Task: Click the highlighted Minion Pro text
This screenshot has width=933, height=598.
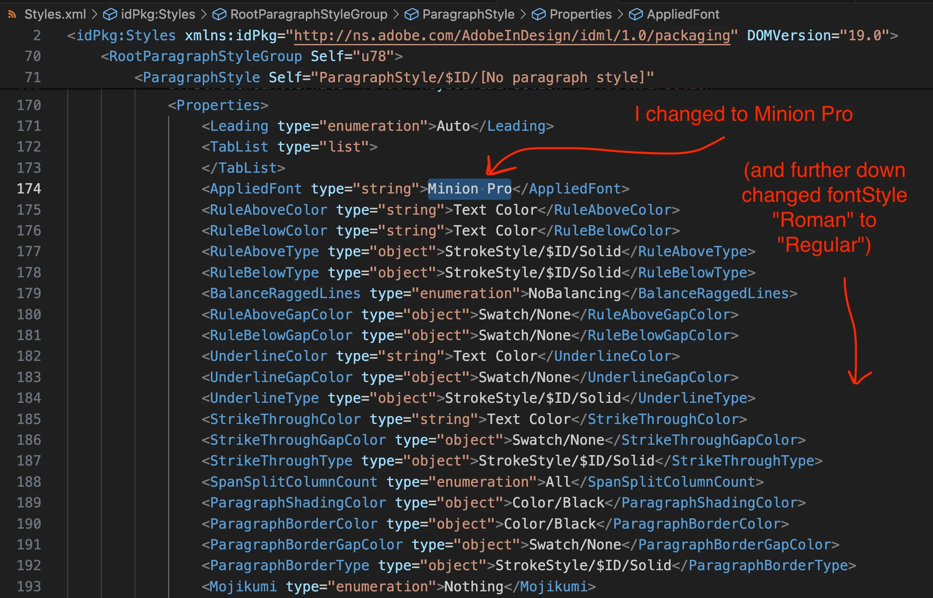Action: coord(469,189)
